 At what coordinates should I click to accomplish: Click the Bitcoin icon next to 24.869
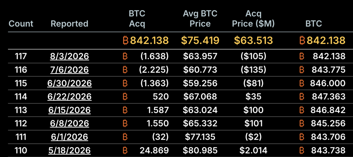pos(125,151)
